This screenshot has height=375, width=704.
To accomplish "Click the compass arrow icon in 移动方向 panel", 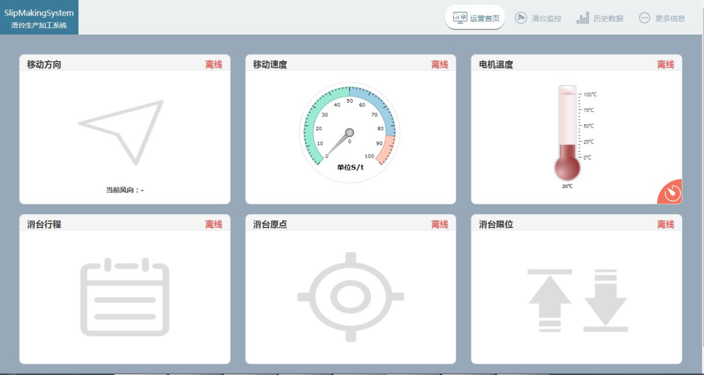I will 124,127.
